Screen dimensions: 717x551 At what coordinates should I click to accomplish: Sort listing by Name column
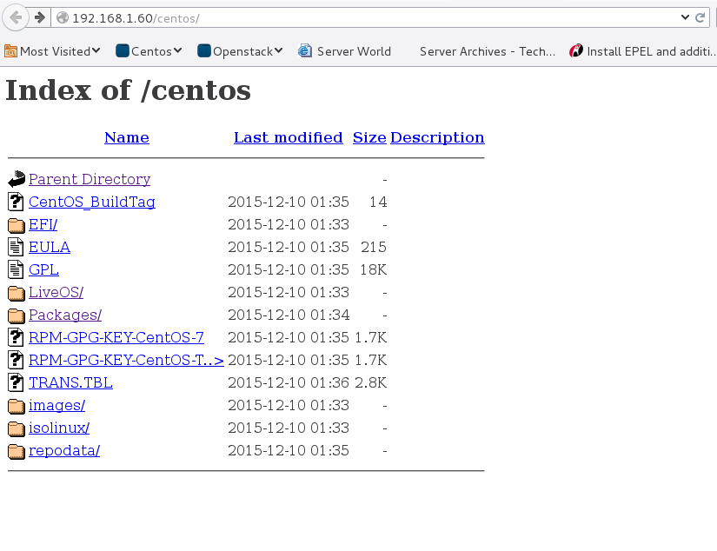[127, 137]
